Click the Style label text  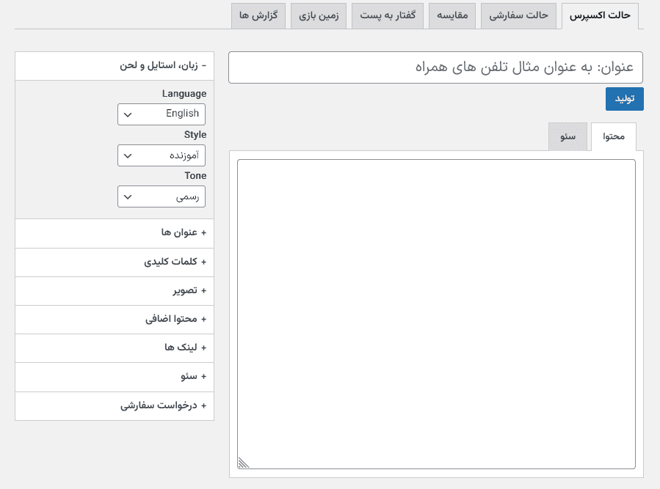[195, 135]
